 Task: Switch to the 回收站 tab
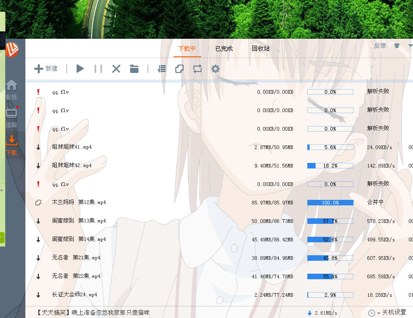click(x=260, y=48)
